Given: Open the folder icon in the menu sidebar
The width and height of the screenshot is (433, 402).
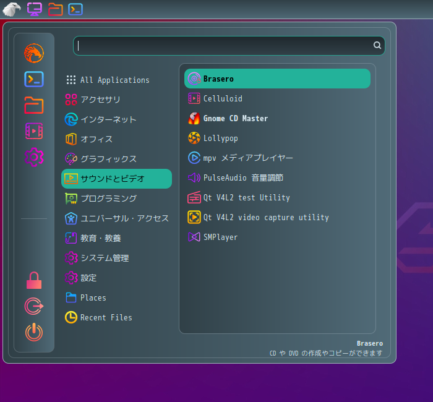Looking at the screenshot, I should tap(34, 105).
